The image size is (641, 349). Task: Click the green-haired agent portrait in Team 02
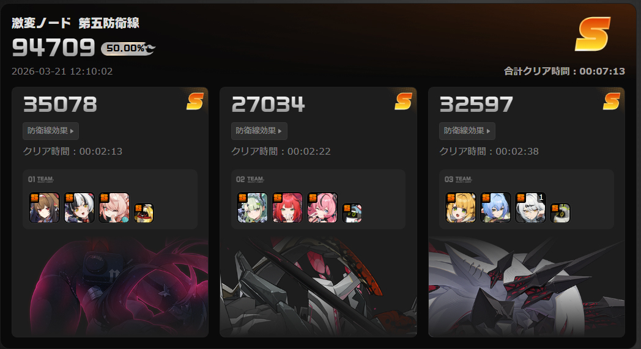[x=252, y=208]
